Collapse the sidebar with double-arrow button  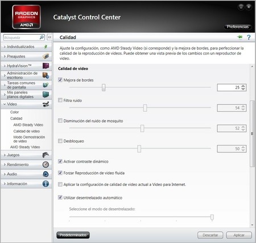tap(49, 37)
